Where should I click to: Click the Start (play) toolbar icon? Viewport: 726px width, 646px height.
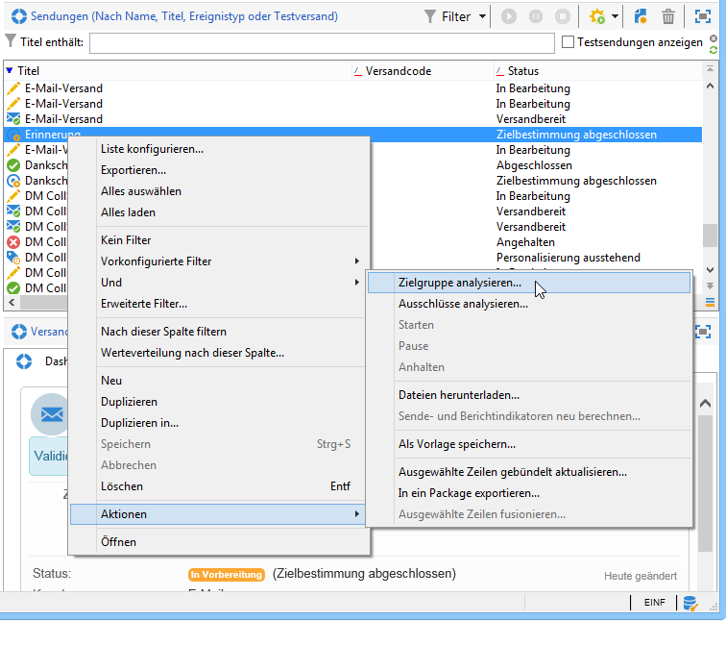pyautogui.click(x=509, y=16)
